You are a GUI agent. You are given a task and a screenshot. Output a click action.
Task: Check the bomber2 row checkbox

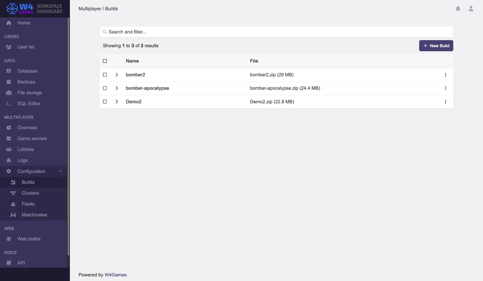105,75
